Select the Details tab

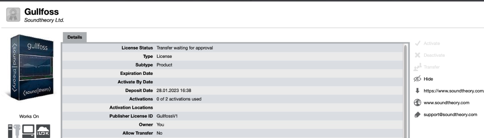[74, 38]
